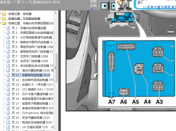Select 页 21：电话的发送接收器 R36
Viewport: 176px width, 131px height.
(32, 122)
